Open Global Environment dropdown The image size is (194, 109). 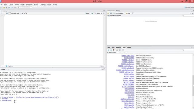[x=114, y=16]
